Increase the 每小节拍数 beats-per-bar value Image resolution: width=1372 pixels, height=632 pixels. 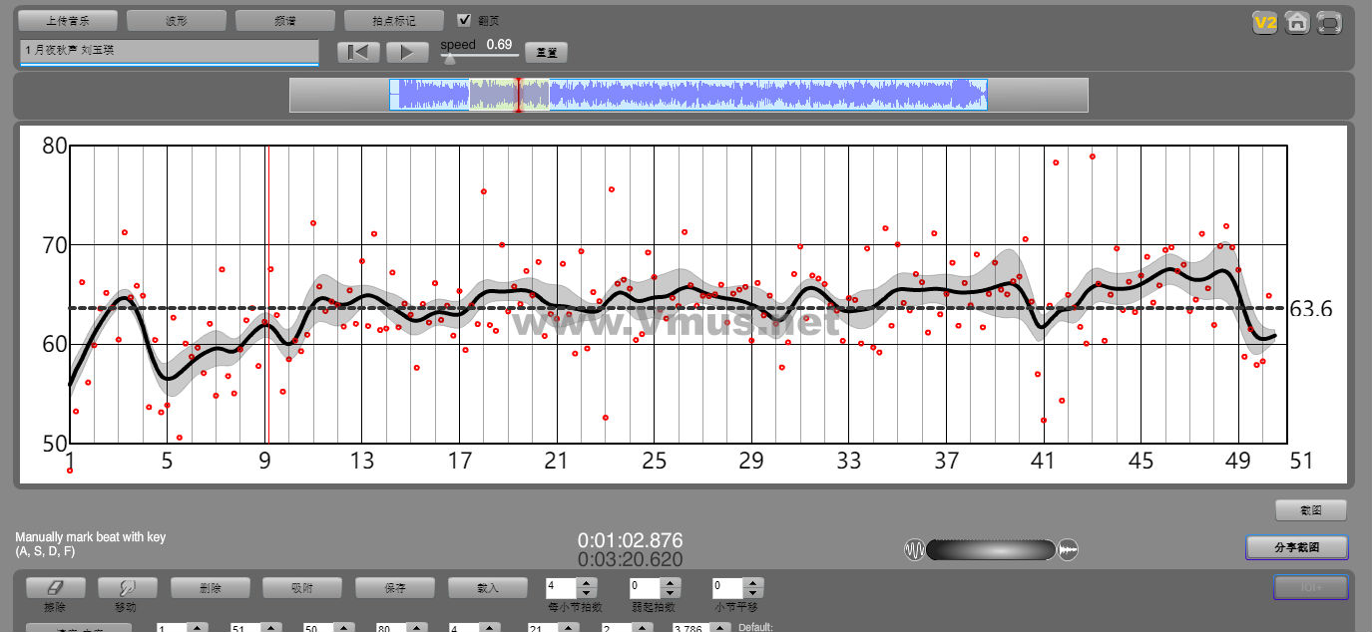(x=587, y=583)
